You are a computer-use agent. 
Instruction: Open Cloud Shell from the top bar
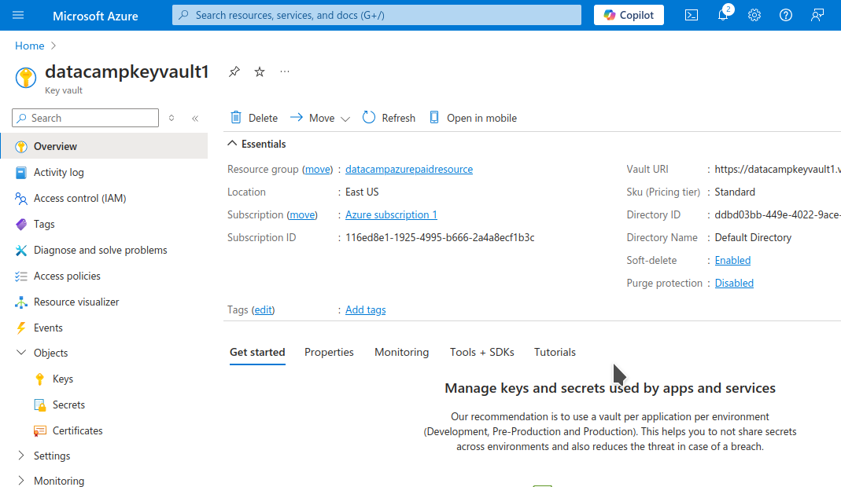tap(692, 15)
